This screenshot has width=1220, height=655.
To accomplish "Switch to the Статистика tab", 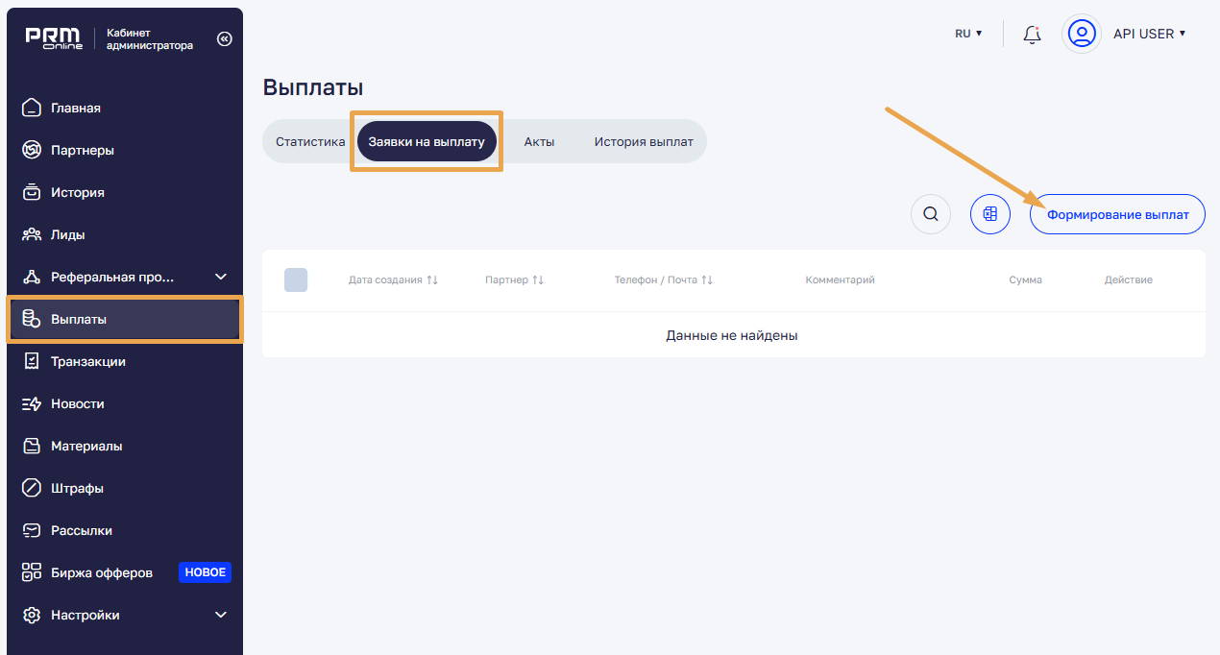I will [310, 141].
